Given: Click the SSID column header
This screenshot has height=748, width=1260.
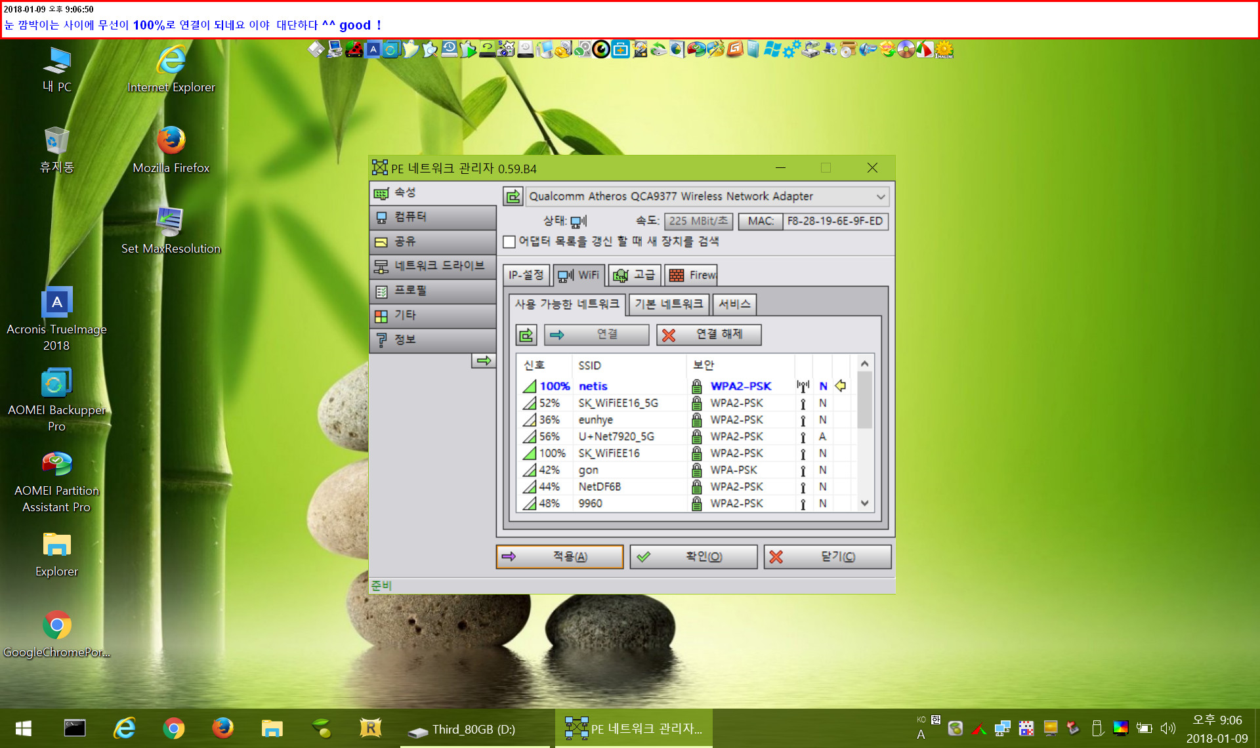Looking at the screenshot, I should [629, 365].
